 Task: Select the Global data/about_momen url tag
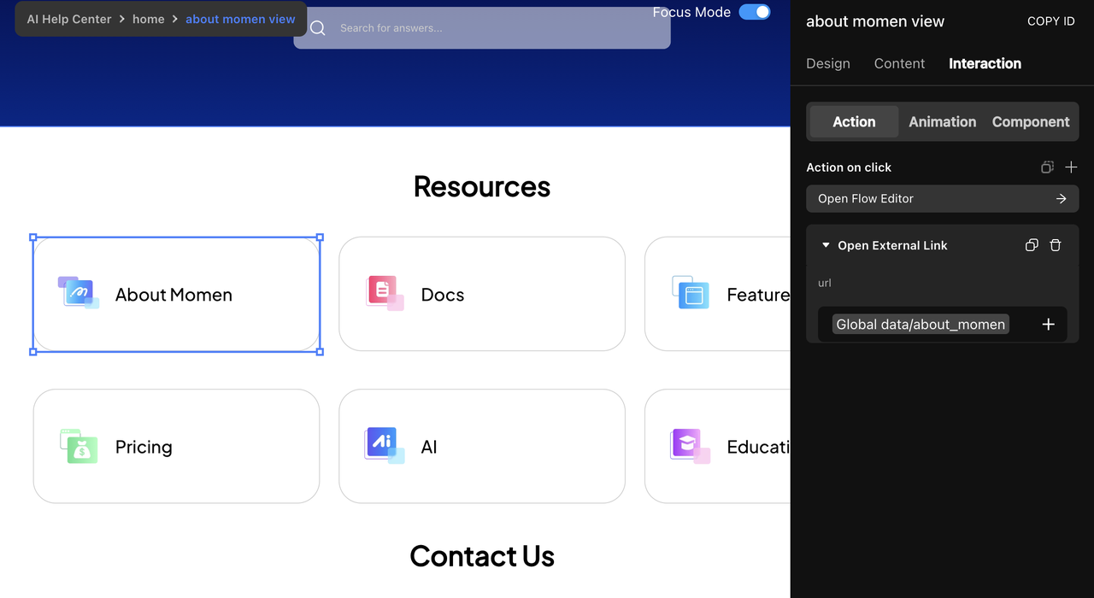[920, 325]
